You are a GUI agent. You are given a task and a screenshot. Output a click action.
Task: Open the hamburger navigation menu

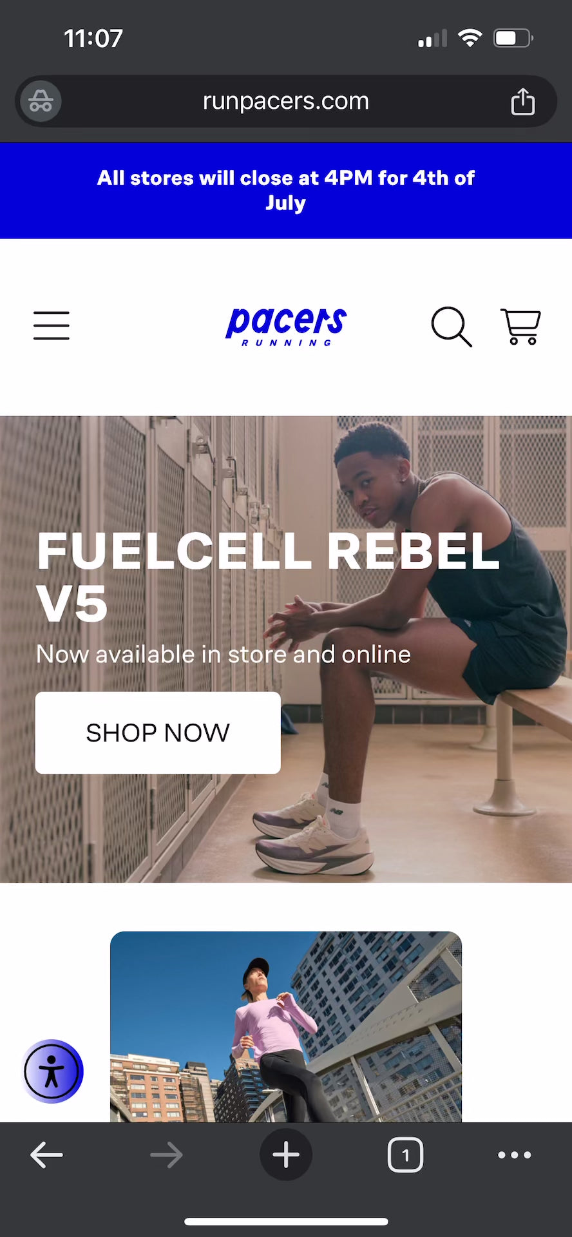click(x=52, y=325)
